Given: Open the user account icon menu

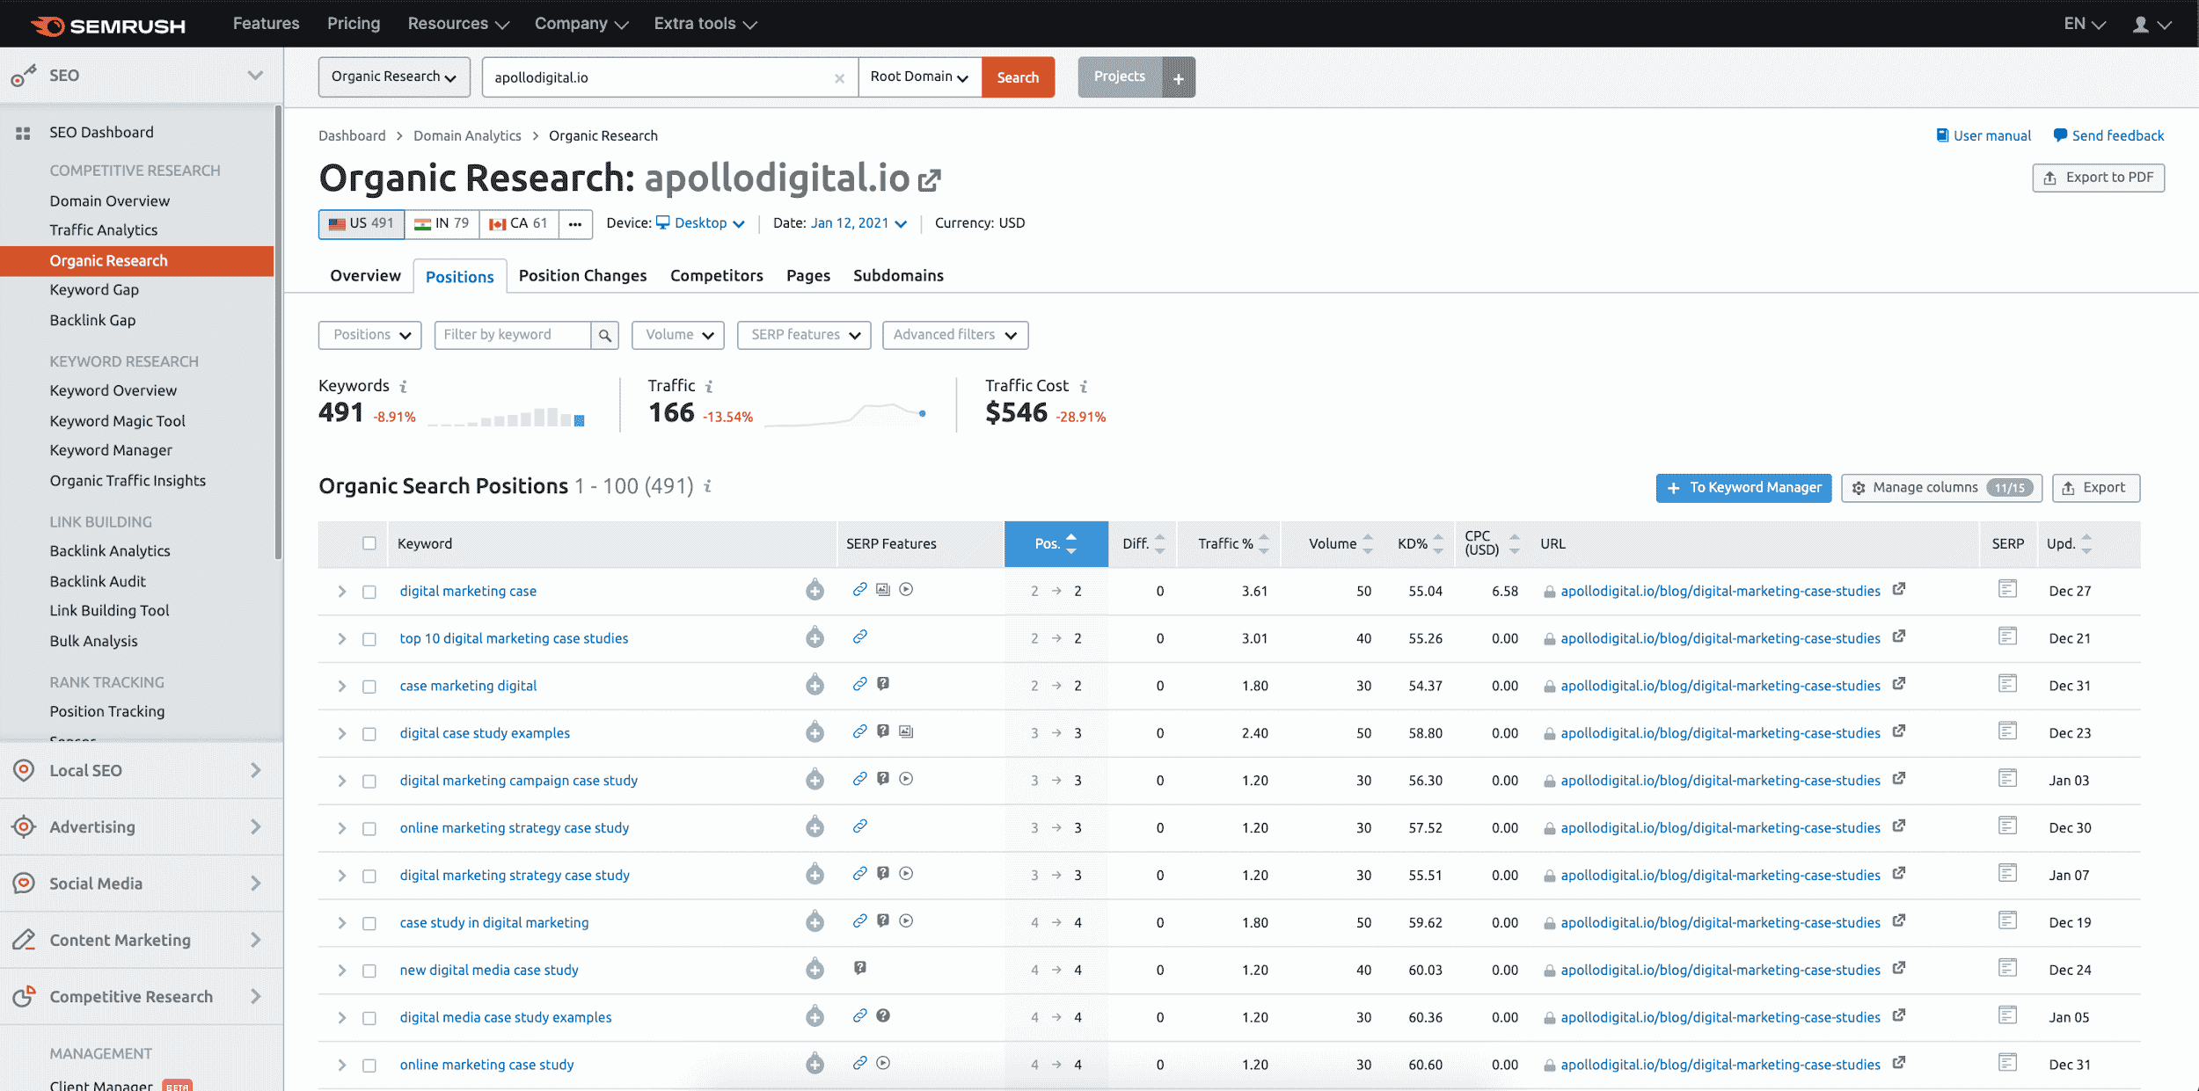Looking at the screenshot, I should [2152, 24].
